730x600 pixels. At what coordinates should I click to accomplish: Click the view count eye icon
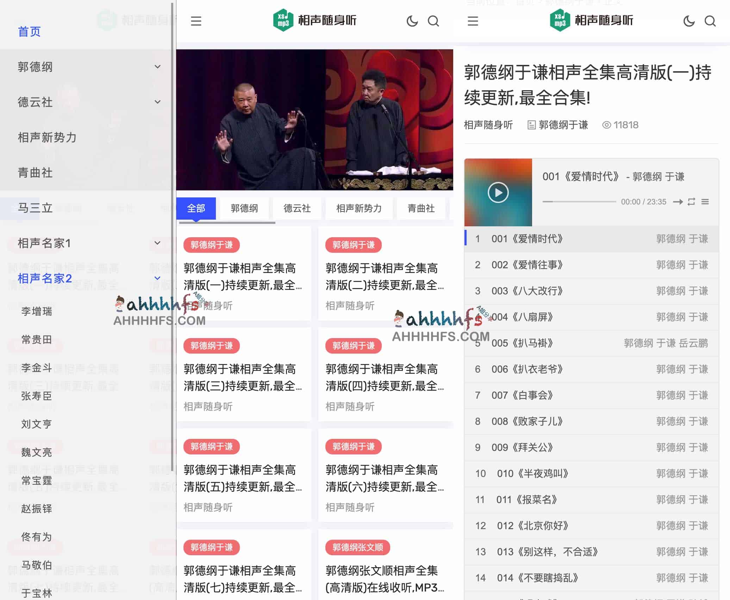606,125
